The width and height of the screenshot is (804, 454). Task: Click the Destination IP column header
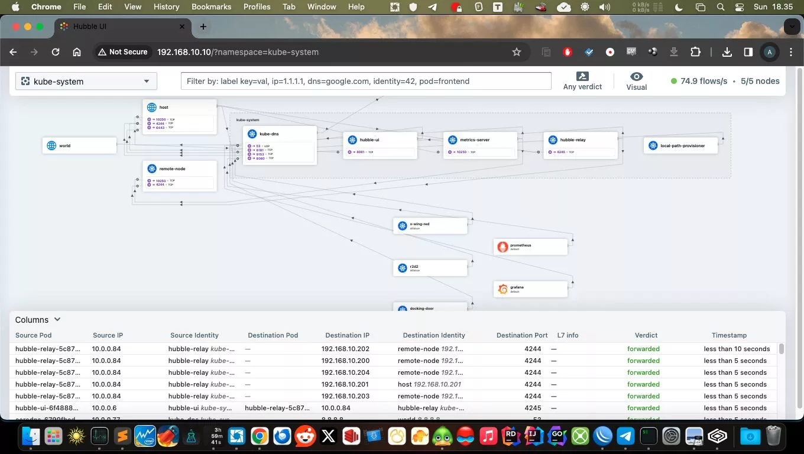pyautogui.click(x=348, y=335)
